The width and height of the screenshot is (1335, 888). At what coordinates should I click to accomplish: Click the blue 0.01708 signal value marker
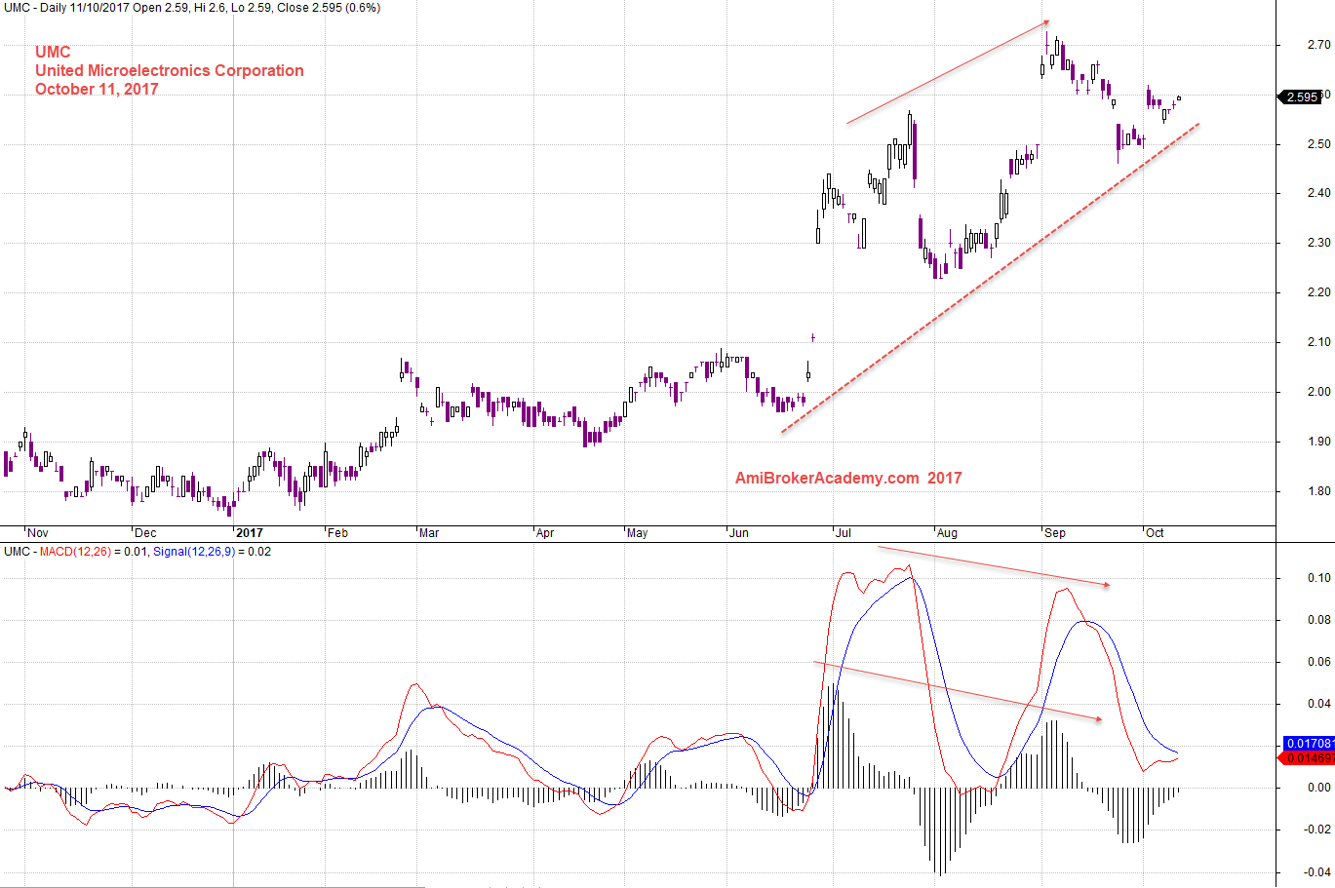coord(1309,744)
